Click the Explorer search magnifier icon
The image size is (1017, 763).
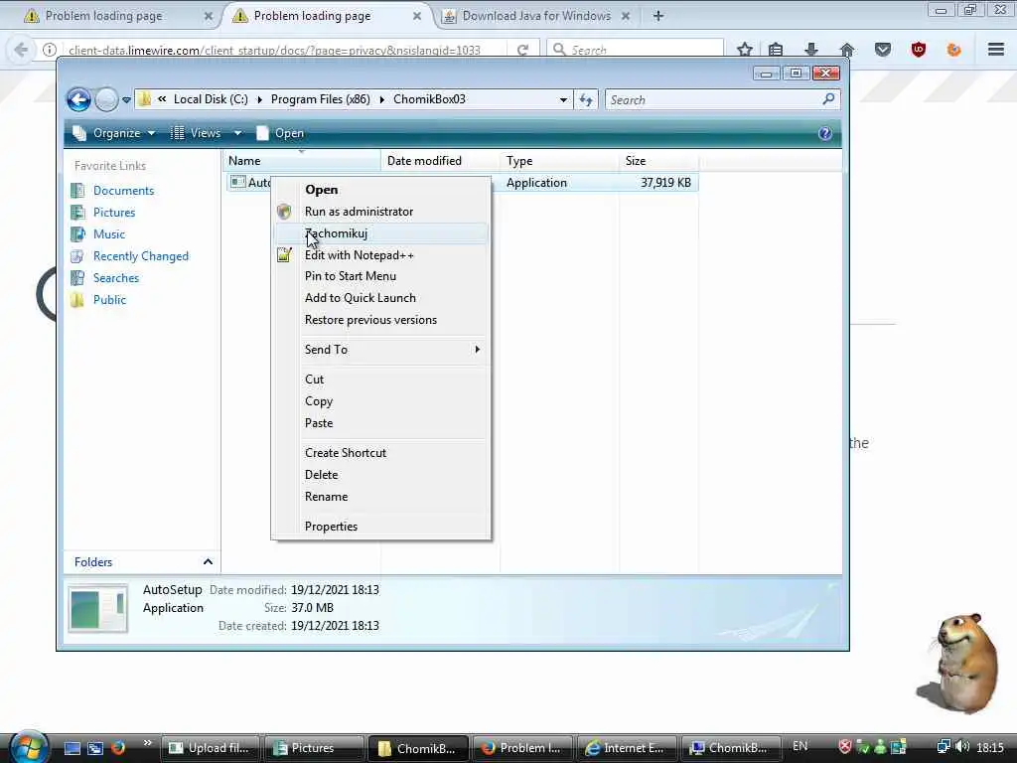tap(828, 99)
